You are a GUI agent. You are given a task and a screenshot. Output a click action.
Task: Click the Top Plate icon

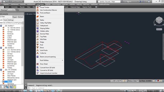tap(38, 37)
